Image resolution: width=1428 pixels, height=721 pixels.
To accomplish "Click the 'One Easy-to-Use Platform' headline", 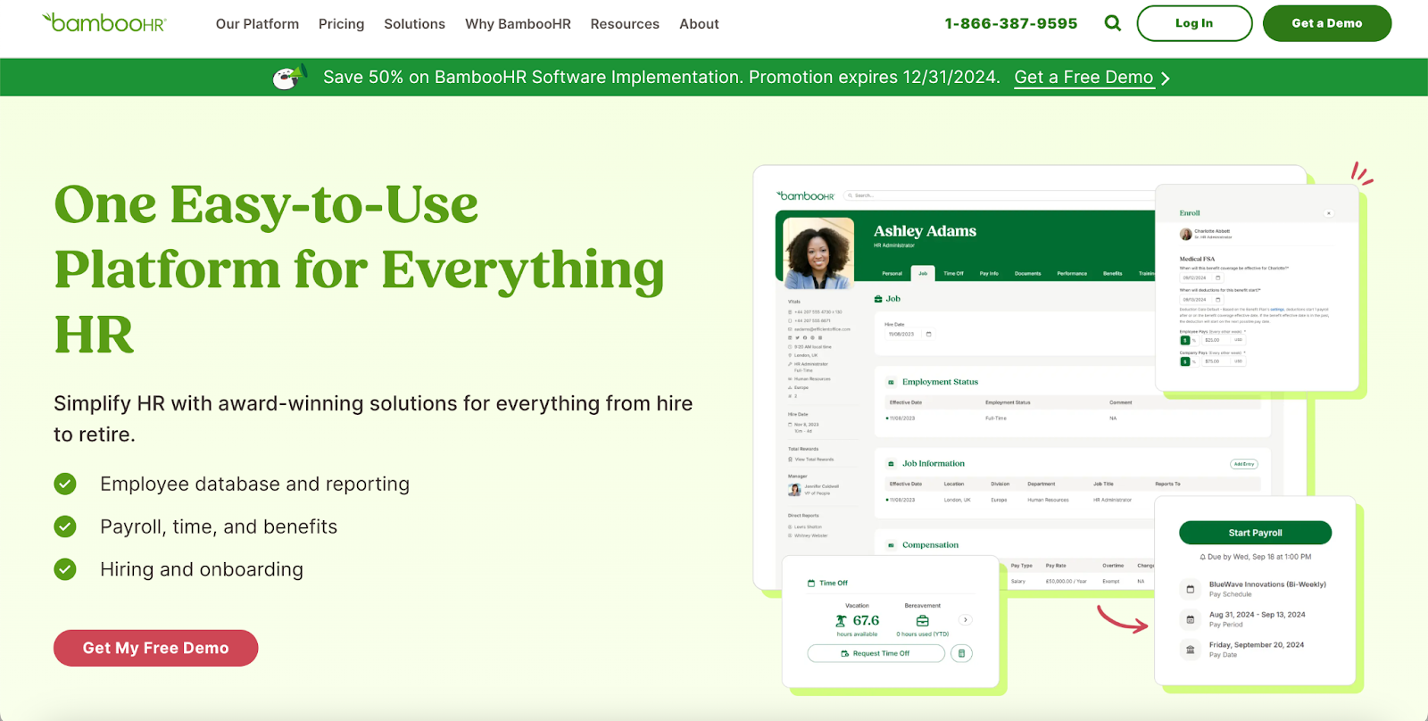I will click(x=359, y=269).
